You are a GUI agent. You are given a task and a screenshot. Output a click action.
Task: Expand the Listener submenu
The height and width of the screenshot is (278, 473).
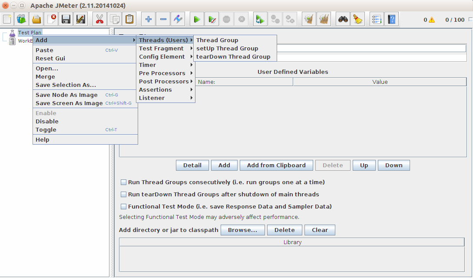[165, 98]
